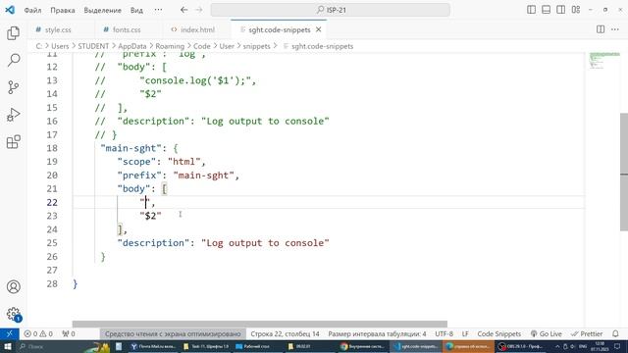Image resolution: width=628 pixels, height=353 pixels.
Task: Open the Windows Start button
Action: point(8,346)
